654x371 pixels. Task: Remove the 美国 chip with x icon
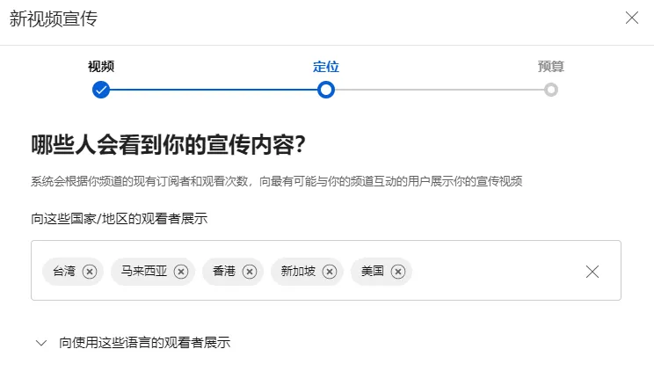(x=398, y=272)
